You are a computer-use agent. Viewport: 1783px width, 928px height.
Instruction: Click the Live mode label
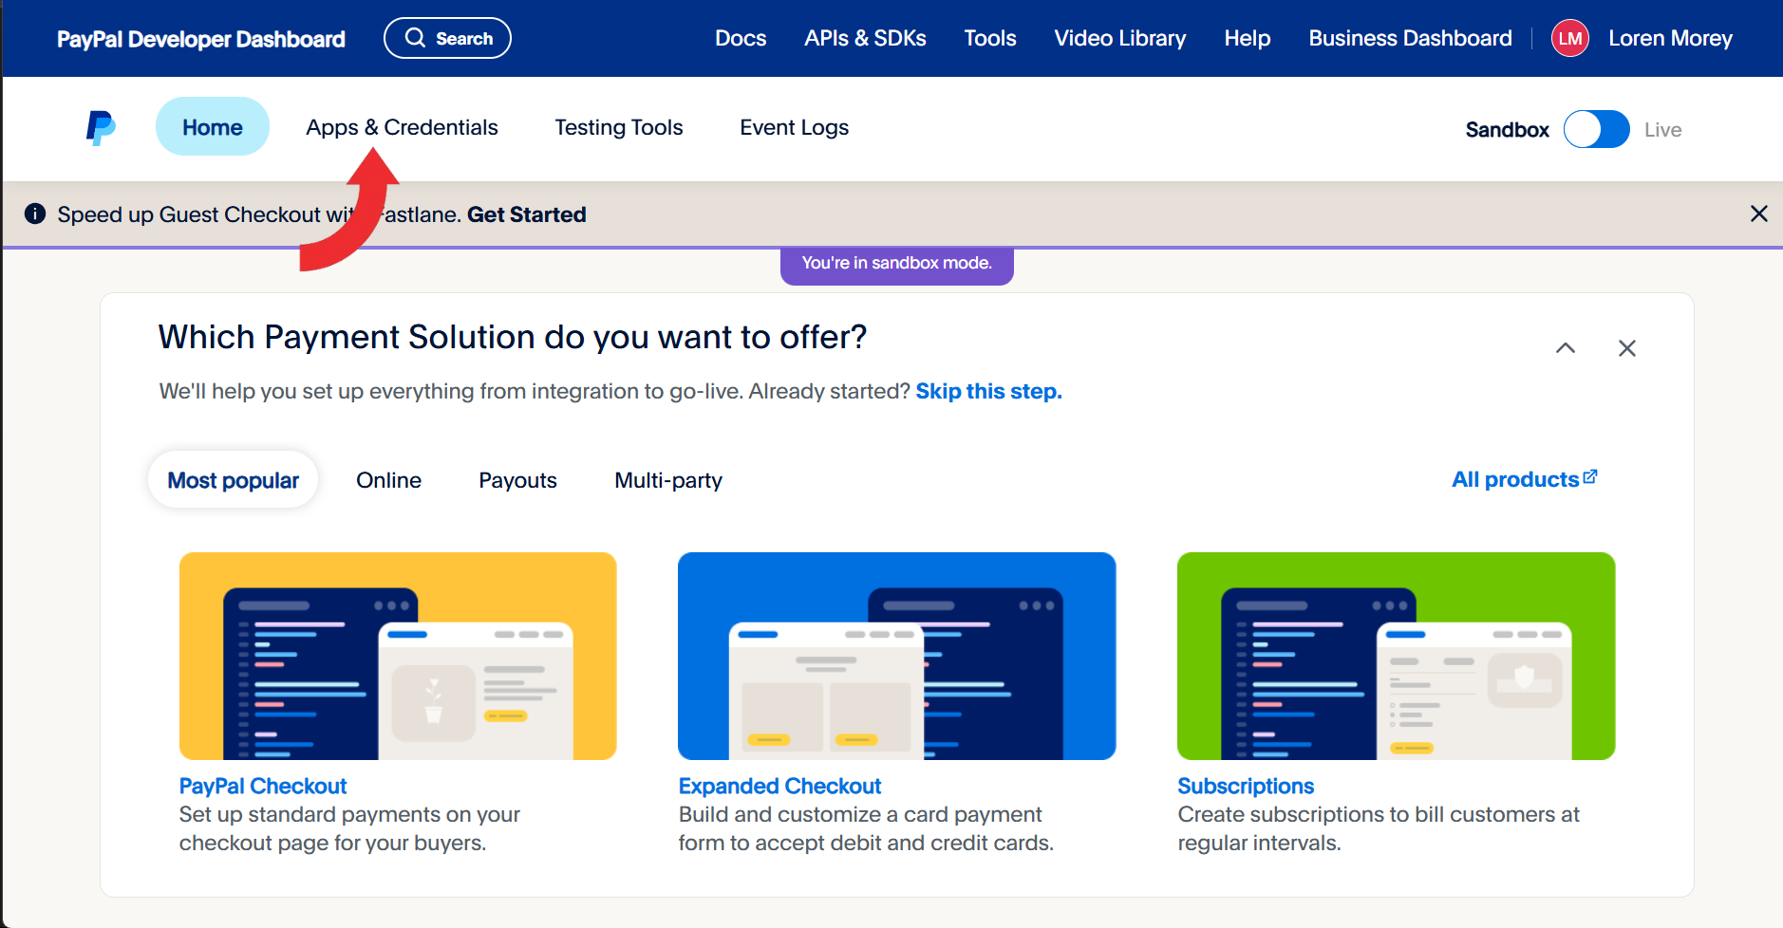pyautogui.click(x=1662, y=130)
